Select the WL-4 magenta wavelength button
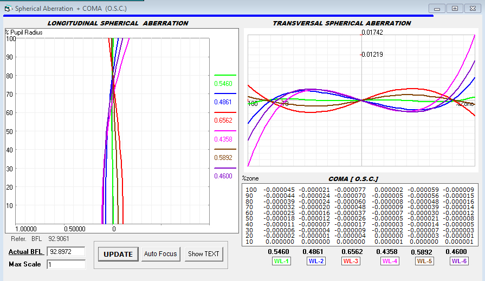Image resolution: width=485 pixels, height=281 pixels. point(390,261)
